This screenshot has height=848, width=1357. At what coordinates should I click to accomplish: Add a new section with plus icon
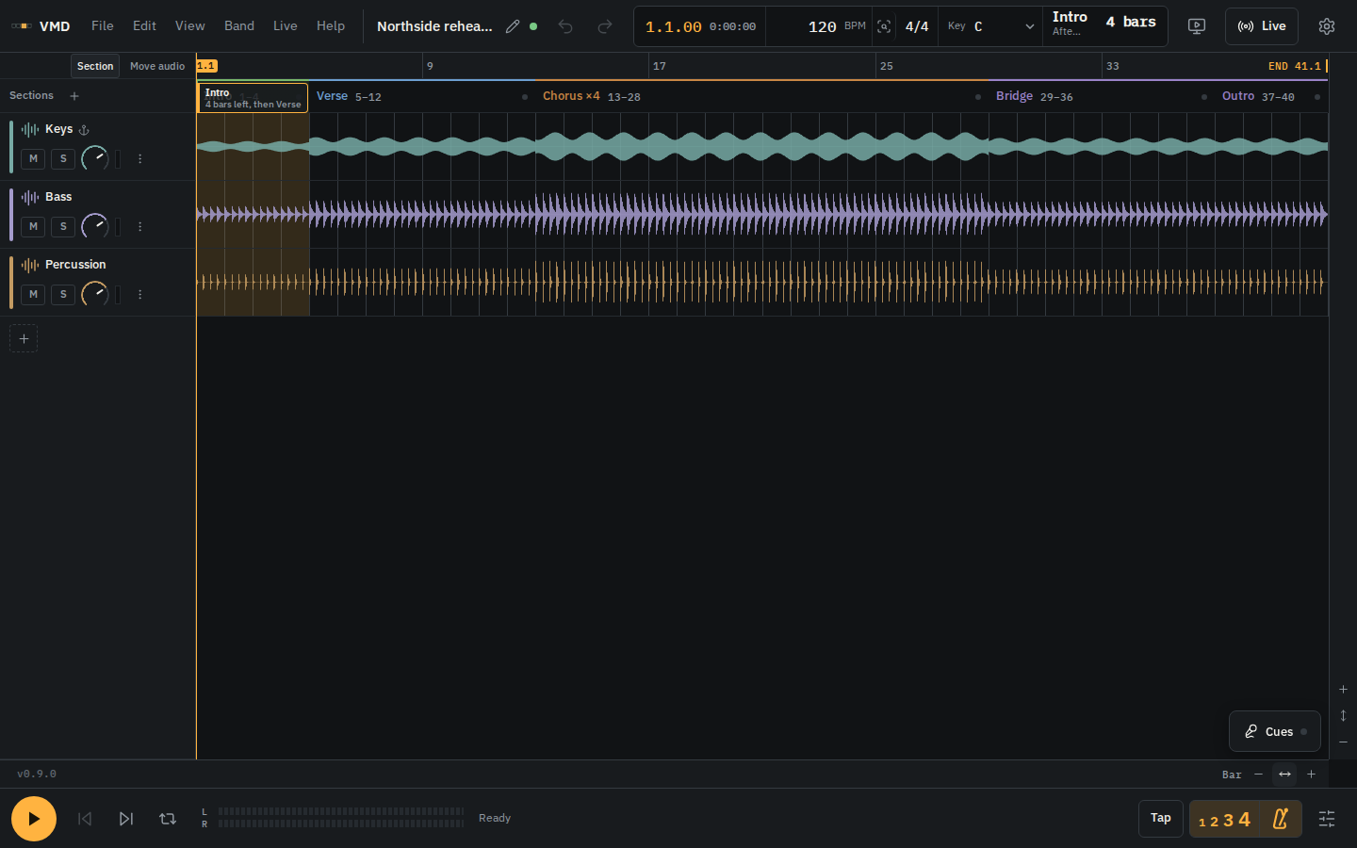click(74, 96)
